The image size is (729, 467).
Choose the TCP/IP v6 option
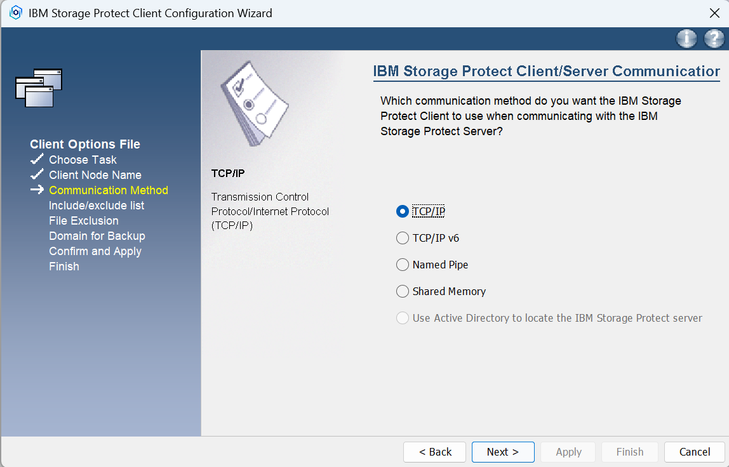(x=402, y=239)
